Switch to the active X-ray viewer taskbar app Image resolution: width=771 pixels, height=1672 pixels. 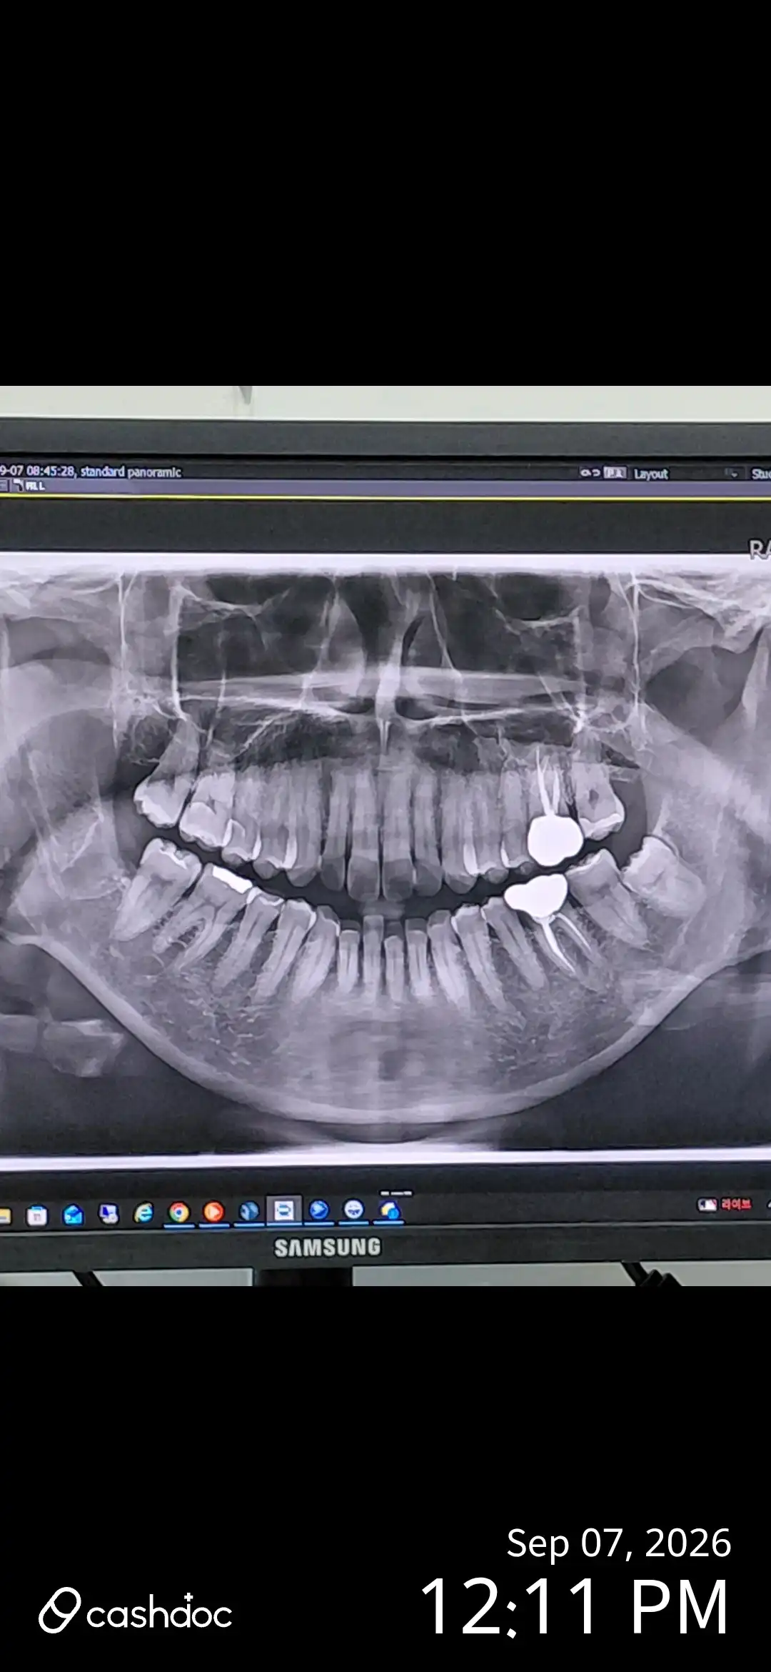[283, 1210]
